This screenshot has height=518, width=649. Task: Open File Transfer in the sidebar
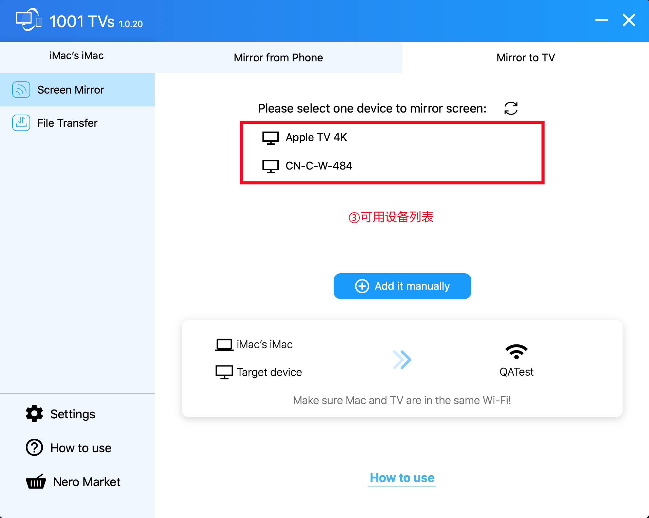pos(77,123)
